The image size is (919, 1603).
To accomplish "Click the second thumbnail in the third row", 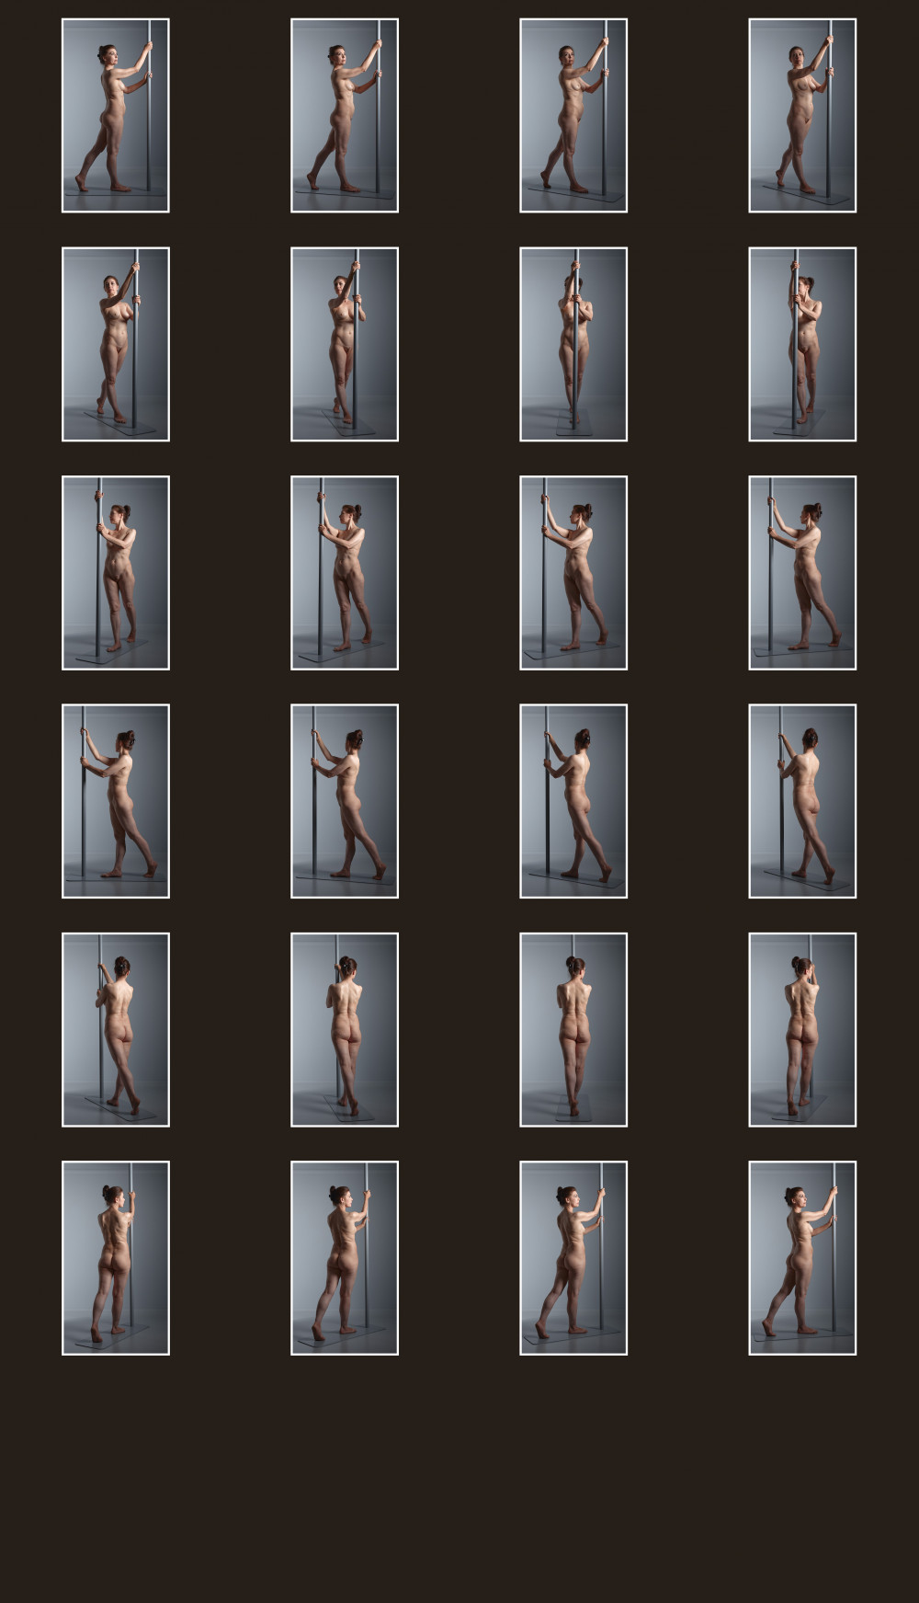I will [345, 573].
